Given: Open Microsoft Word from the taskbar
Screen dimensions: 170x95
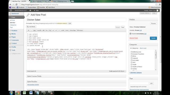Looking at the screenshot, I should point(31,93).
